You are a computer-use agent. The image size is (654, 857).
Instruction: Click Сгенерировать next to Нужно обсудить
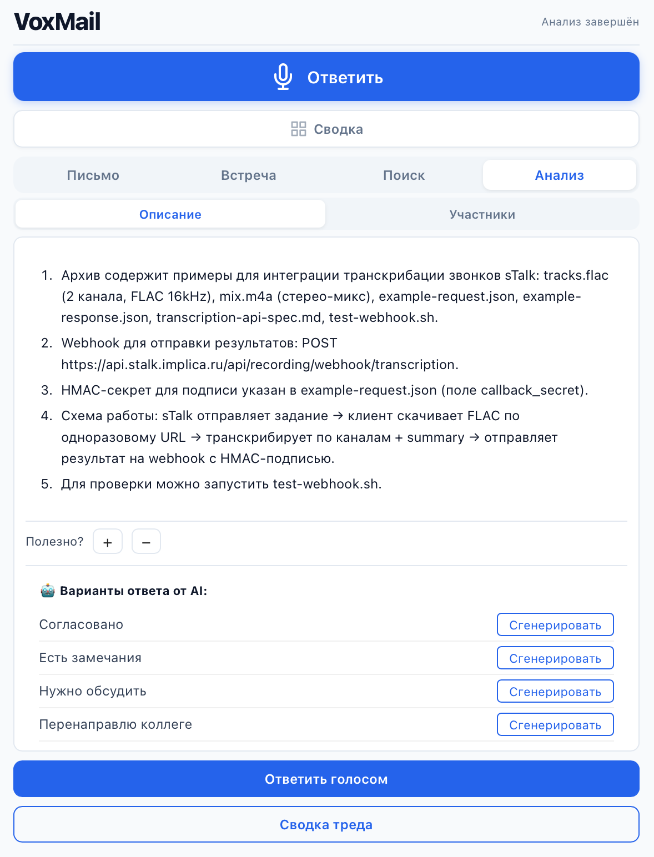(x=555, y=691)
